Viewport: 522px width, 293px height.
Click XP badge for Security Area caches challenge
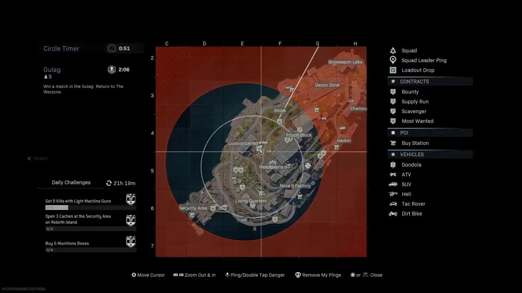coord(131,220)
